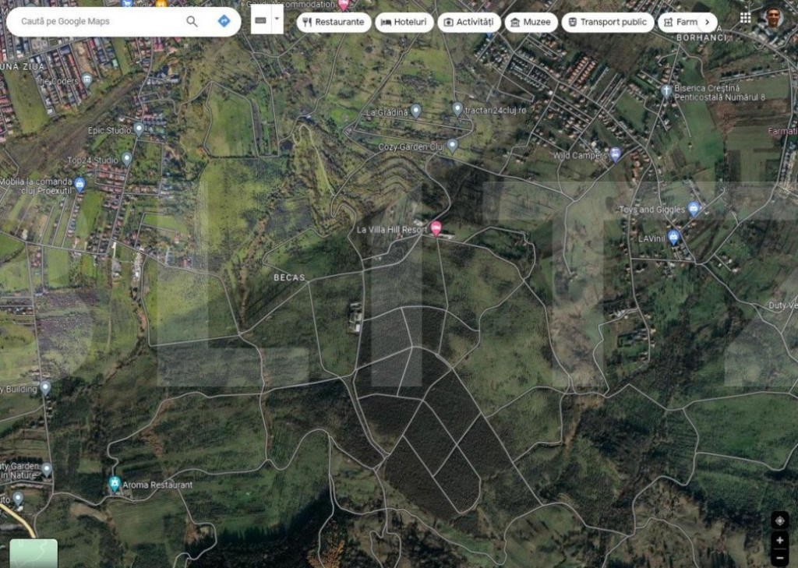This screenshot has width=798, height=568.
Task: Select the Transport public chip
Action: tap(608, 22)
